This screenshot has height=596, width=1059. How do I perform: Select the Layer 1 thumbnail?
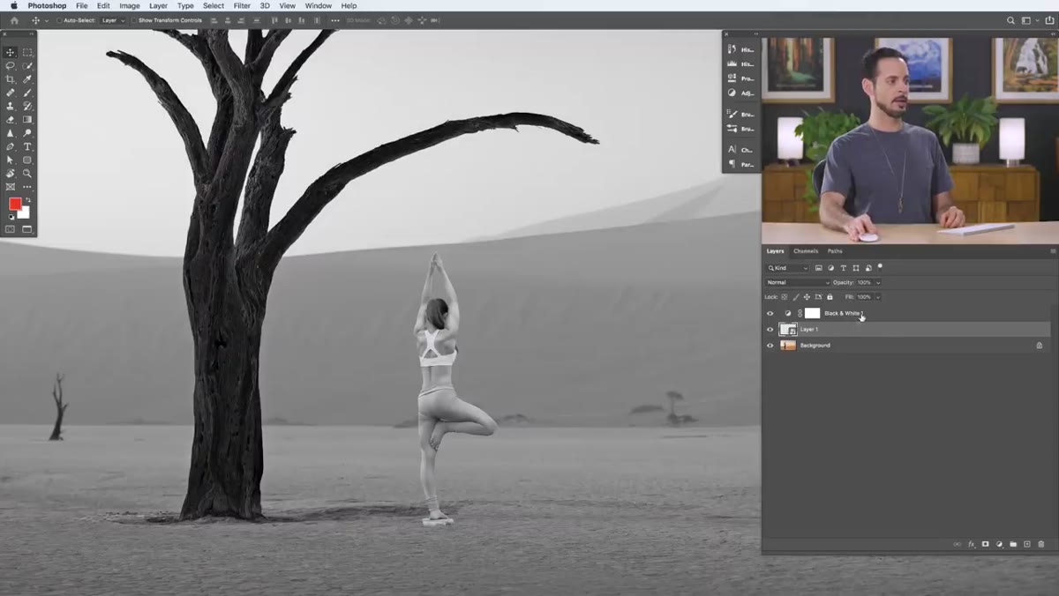pyautogui.click(x=788, y=330)
